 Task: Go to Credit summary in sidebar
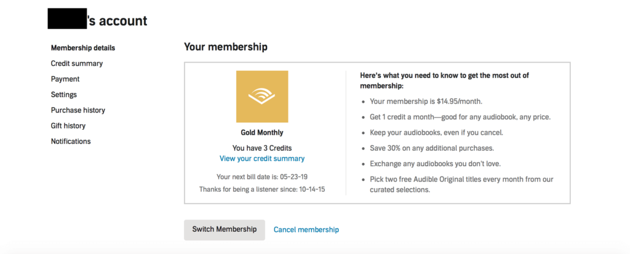pos(76,63)
